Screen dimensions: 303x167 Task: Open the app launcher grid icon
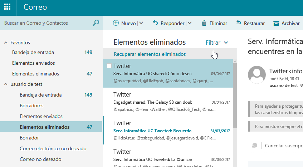coord(7,7)
